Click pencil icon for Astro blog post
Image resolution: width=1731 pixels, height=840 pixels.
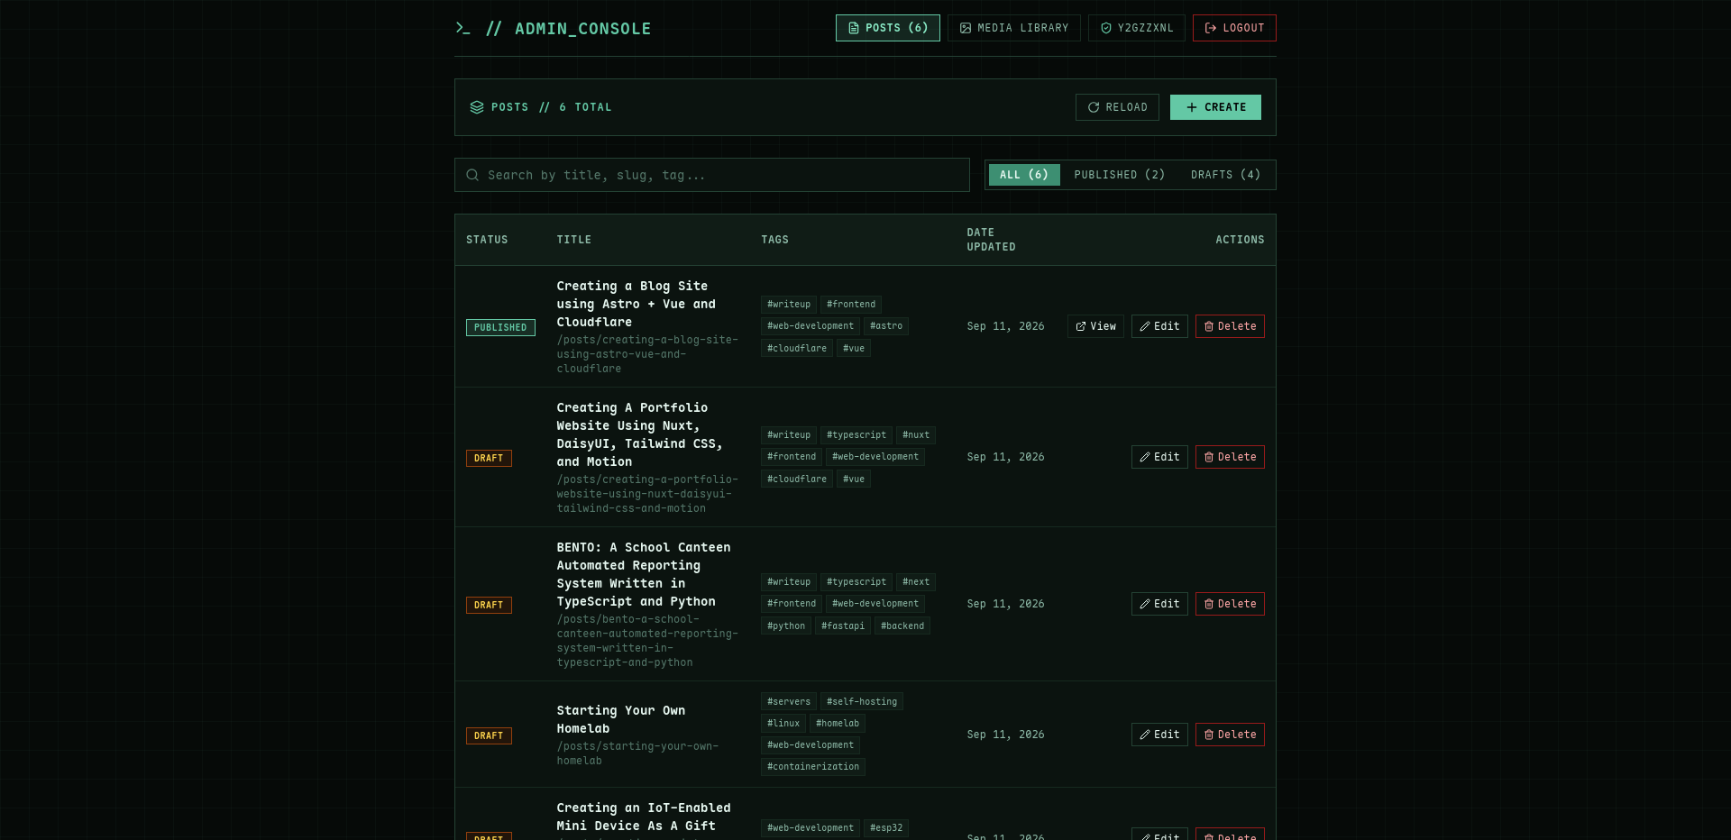(x=1145, y=326)
